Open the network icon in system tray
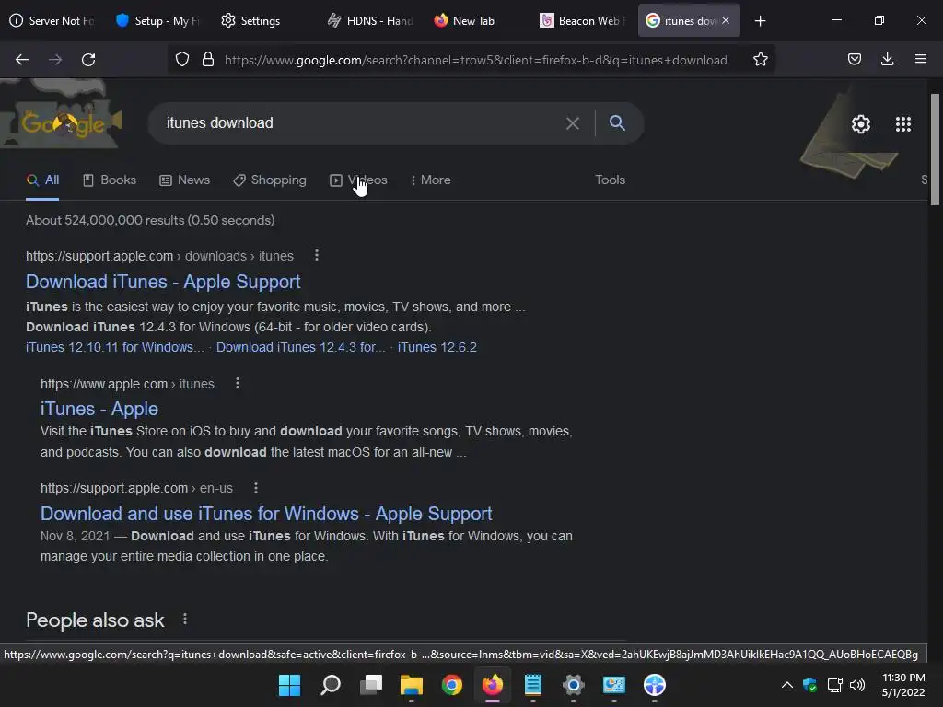This screenshot has width=943, height=707. pyautogui.click(x=834, y=685)
